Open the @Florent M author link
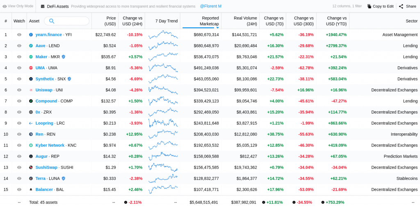Screen dimensions: 420x209 point(210,6)
